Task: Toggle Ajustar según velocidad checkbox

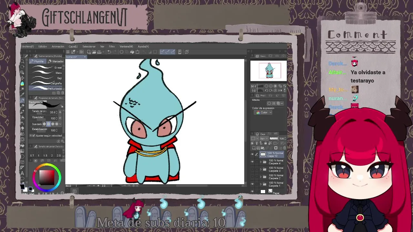Action: 34,136
